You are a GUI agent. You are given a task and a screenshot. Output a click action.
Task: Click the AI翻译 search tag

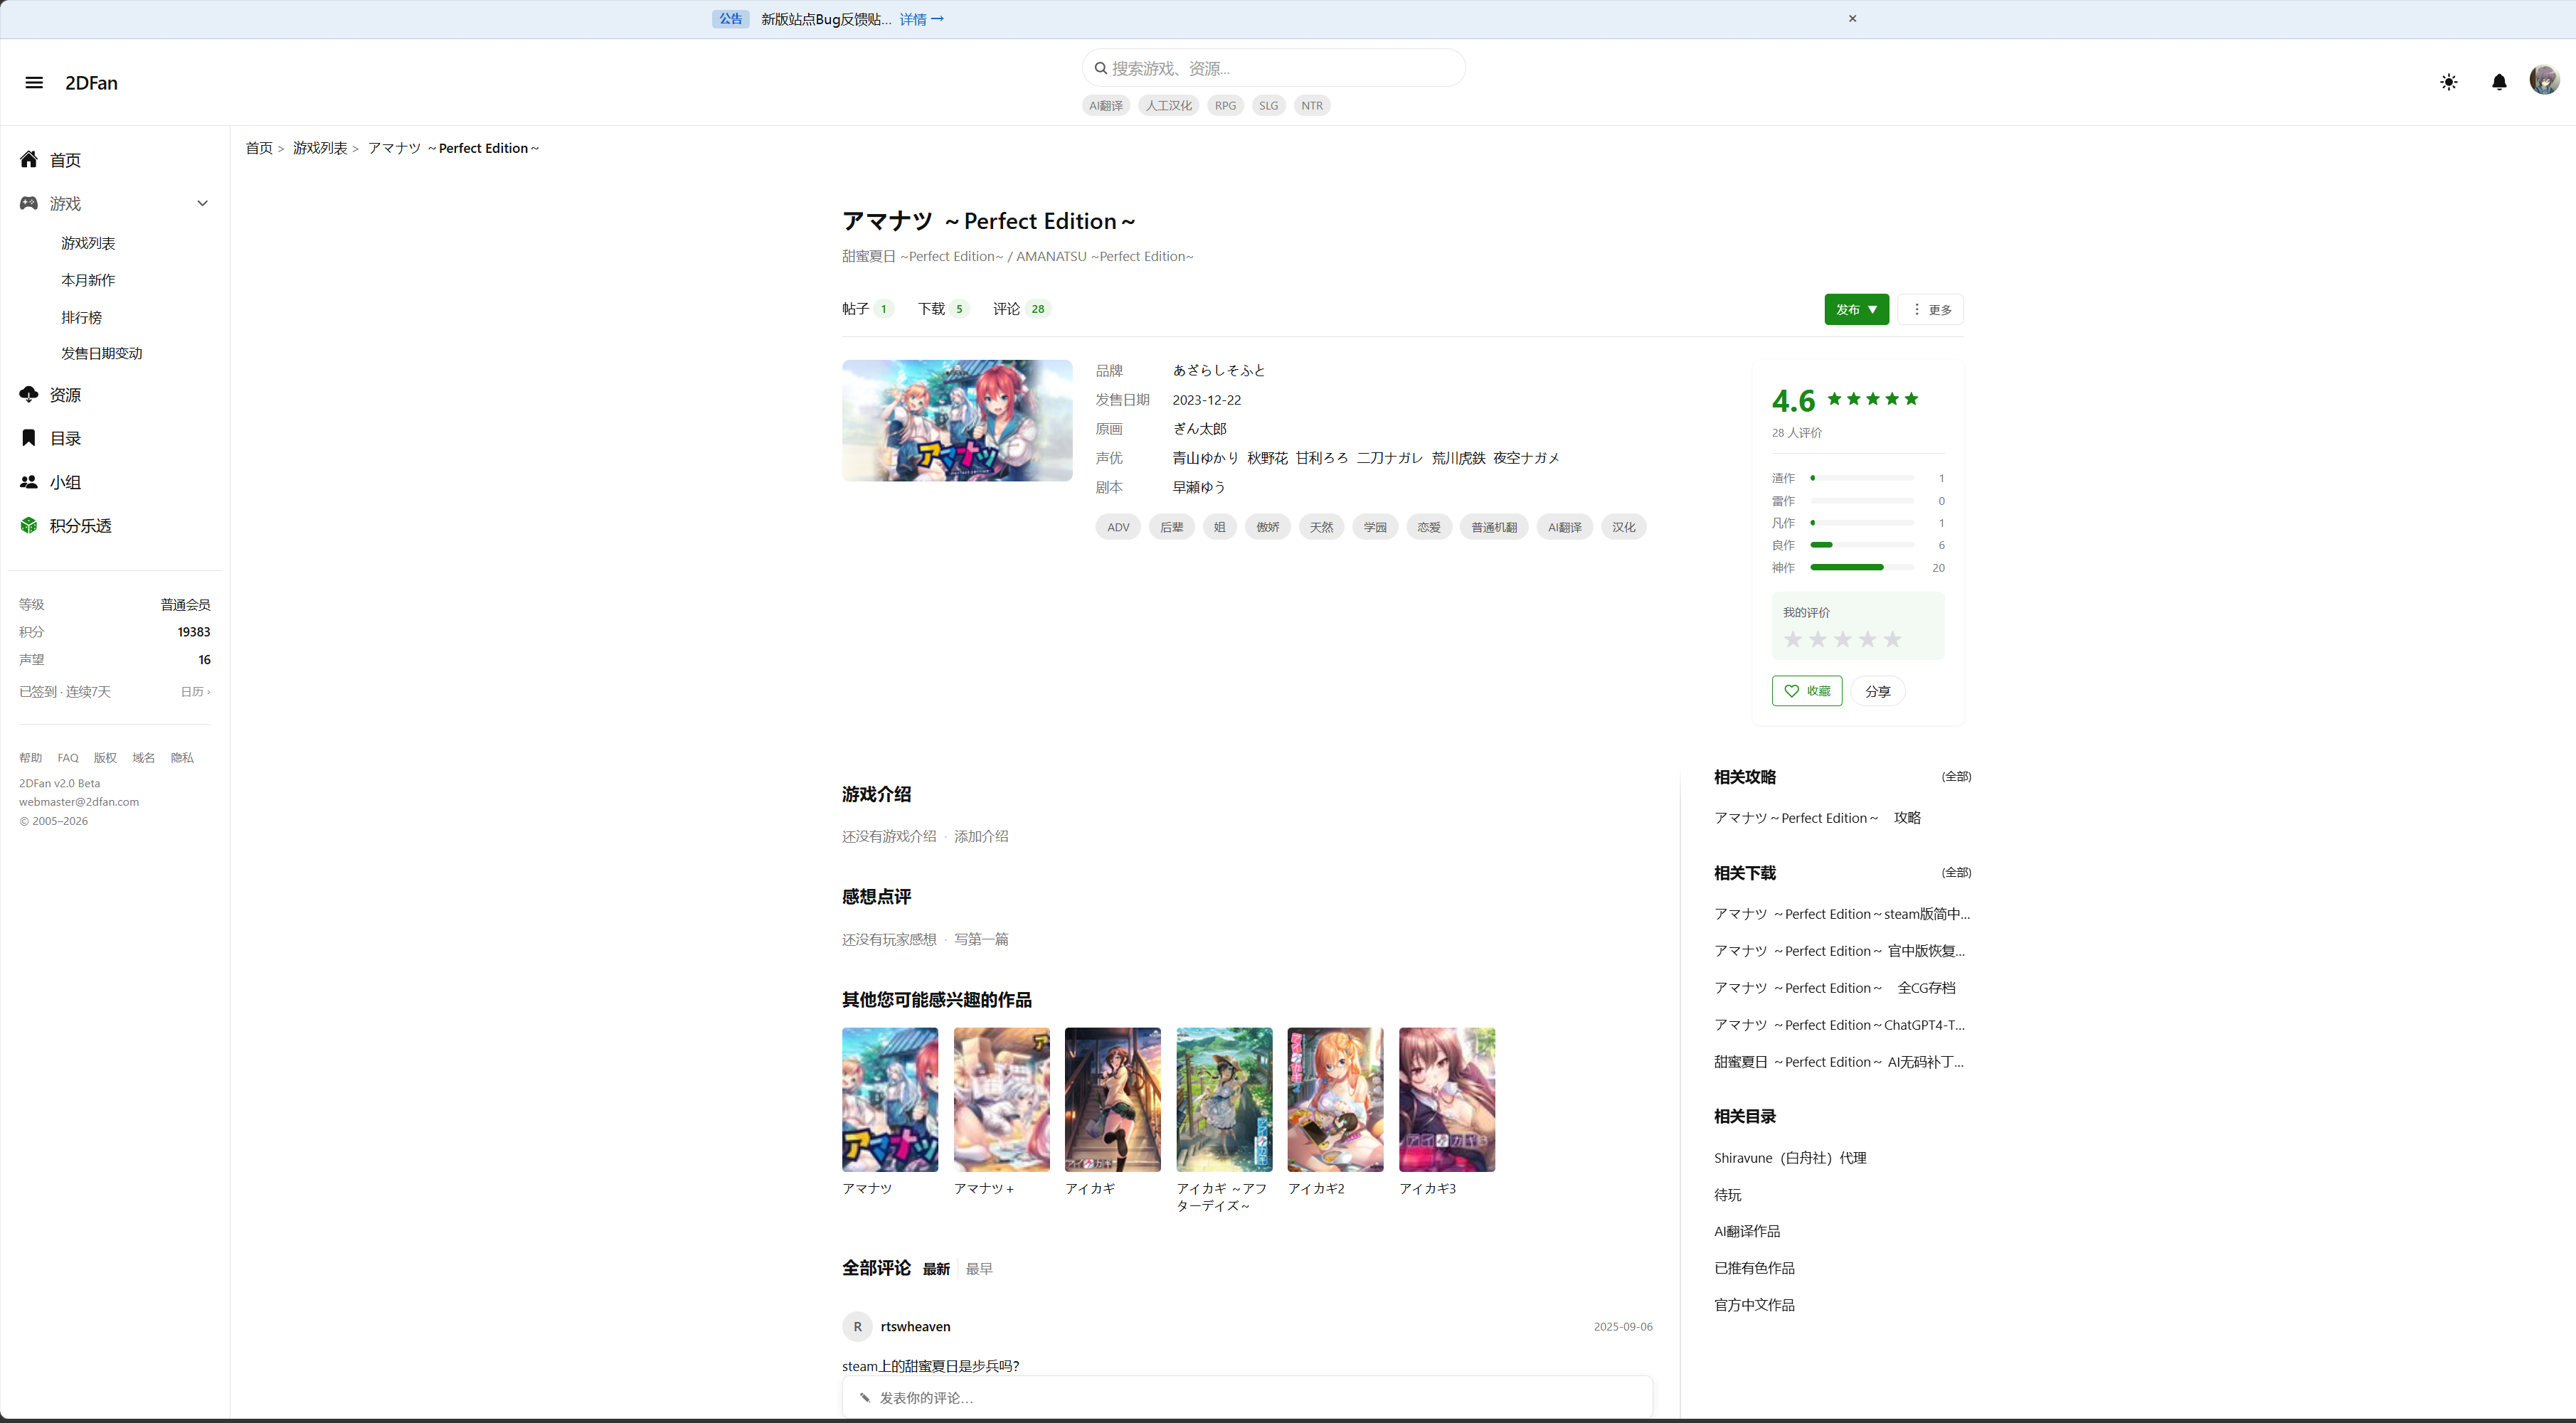[1106, 105]
